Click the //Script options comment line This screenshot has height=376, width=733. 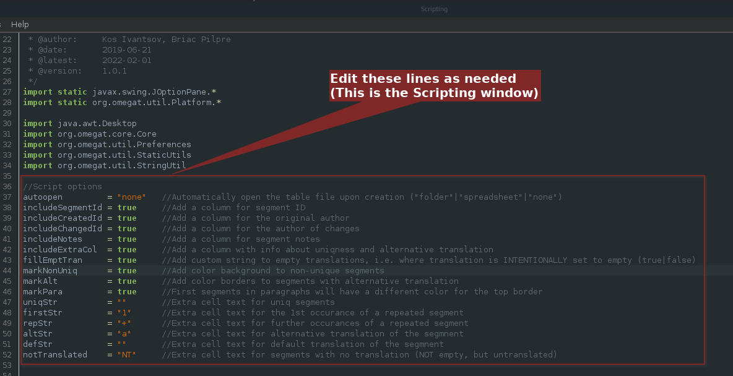63,187
